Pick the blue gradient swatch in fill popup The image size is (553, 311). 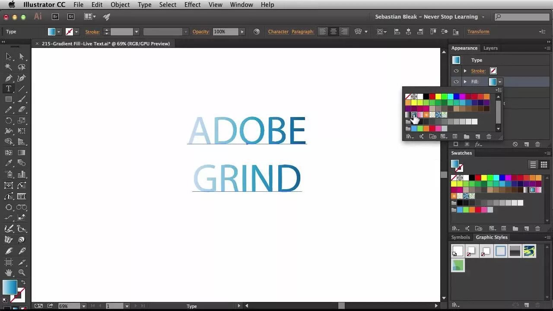(414, 115)
